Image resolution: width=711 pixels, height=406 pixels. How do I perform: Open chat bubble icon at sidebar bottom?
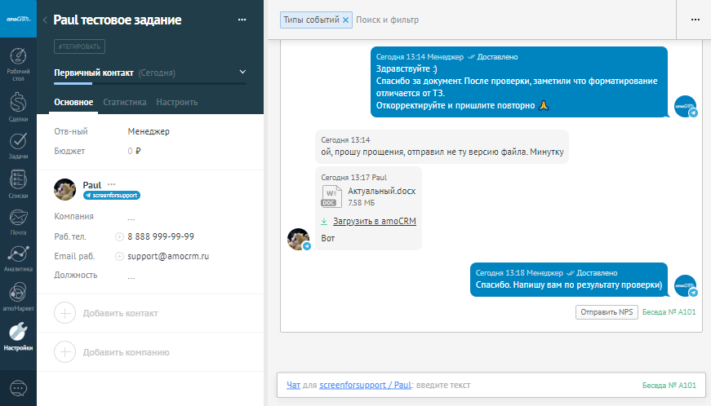[x=18, y=389]
